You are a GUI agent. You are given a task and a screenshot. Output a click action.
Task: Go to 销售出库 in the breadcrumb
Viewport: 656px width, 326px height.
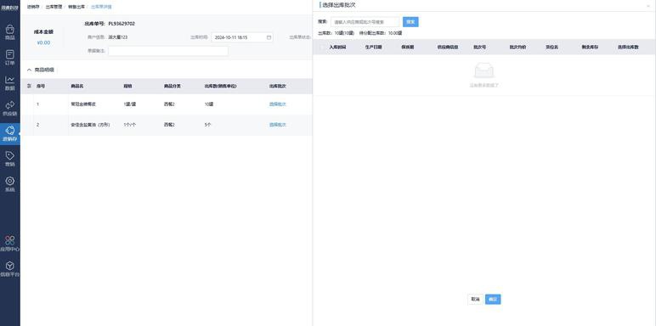tap(76, 7)
